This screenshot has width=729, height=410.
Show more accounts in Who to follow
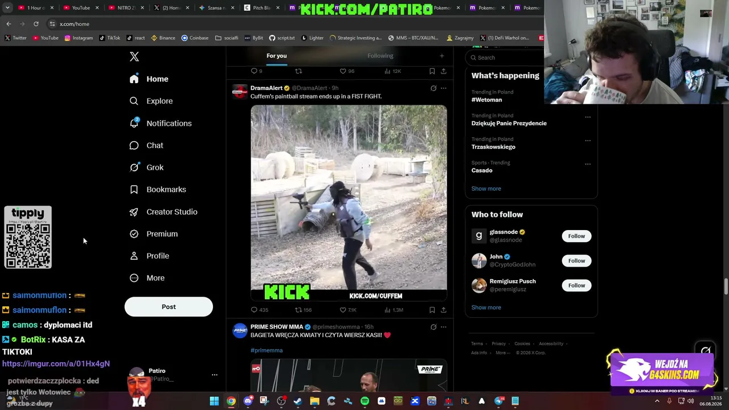click(486, 307)
